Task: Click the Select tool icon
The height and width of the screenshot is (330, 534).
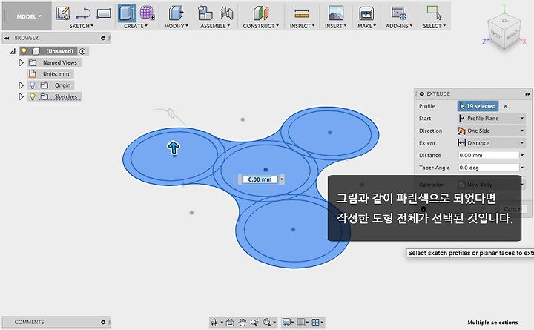Action: tap(434, 13)
